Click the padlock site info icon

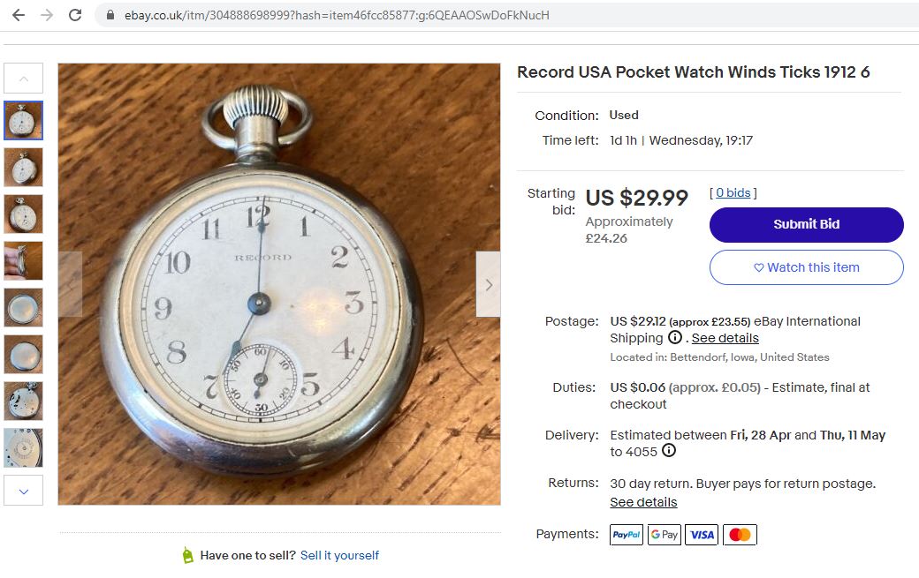(x=110, y=15)
